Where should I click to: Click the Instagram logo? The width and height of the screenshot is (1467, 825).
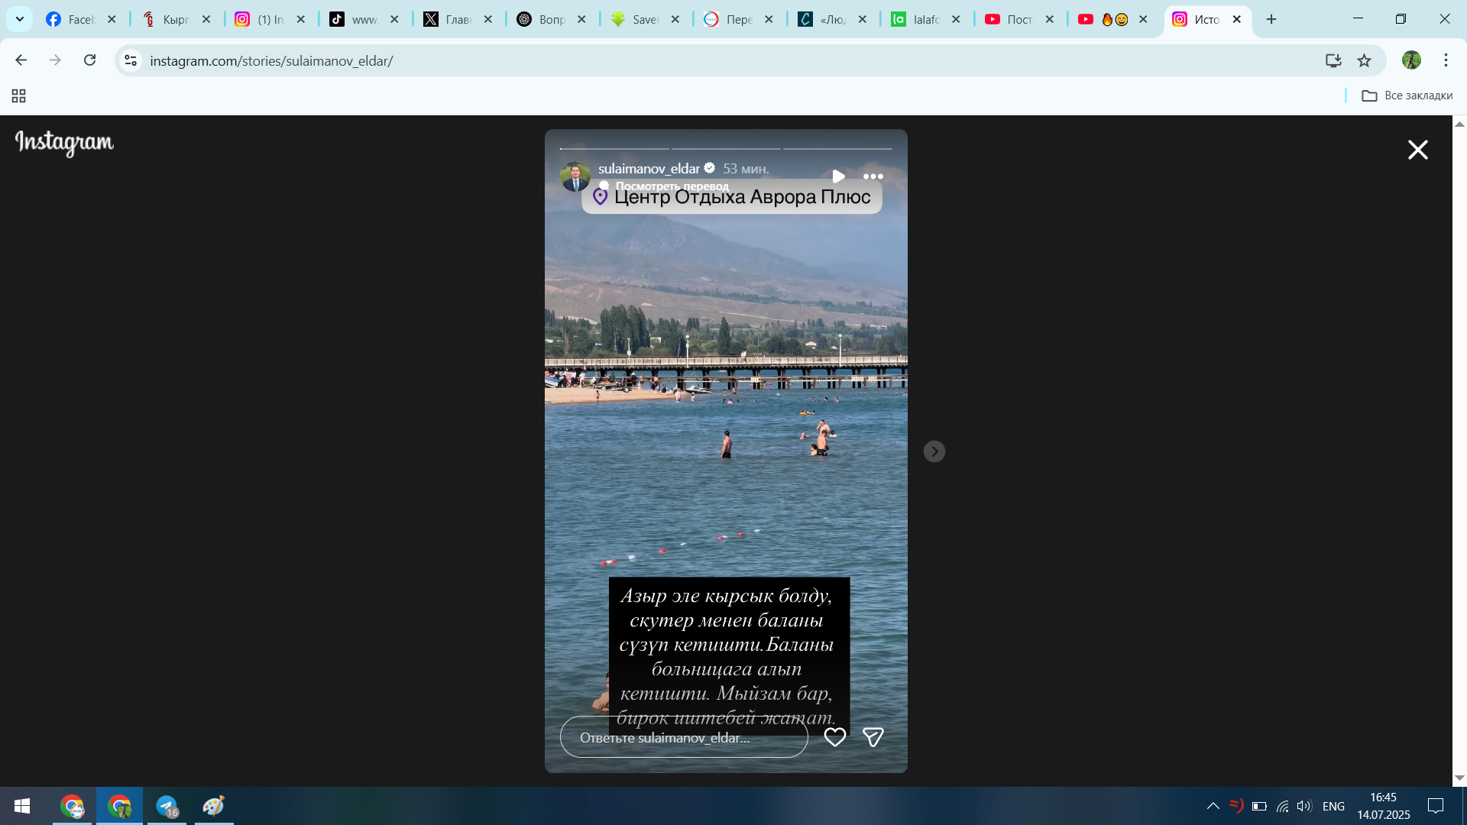click(x=64, y=143)
